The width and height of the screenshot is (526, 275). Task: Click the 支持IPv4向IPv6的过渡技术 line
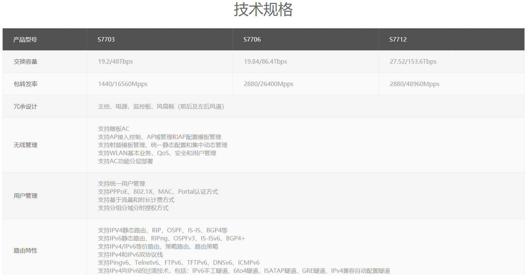point(244,271)
